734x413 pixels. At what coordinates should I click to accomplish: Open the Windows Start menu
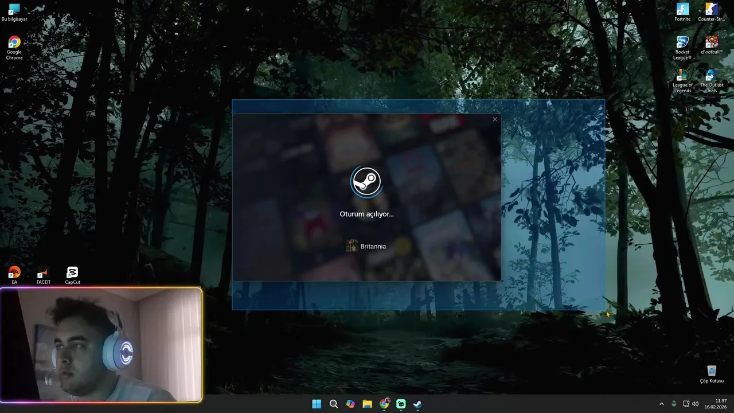[317, 404]
